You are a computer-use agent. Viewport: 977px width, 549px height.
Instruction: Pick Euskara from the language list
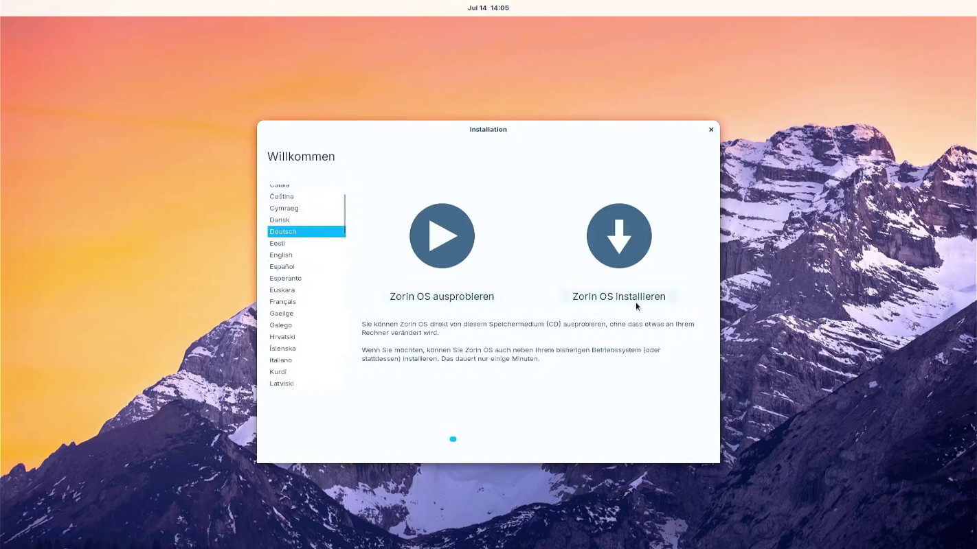pyautogui.click(x=306, y=290)
